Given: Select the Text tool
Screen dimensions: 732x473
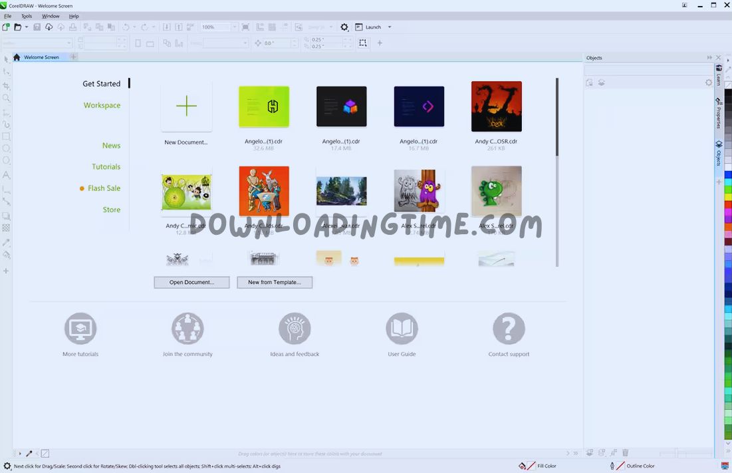Looking at the screenshot, I should click(7, 174).
